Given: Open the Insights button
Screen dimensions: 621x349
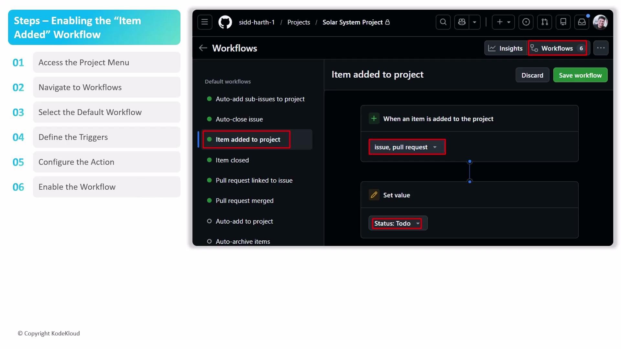Looking at the screenshot, I should (x=506, y=48).
